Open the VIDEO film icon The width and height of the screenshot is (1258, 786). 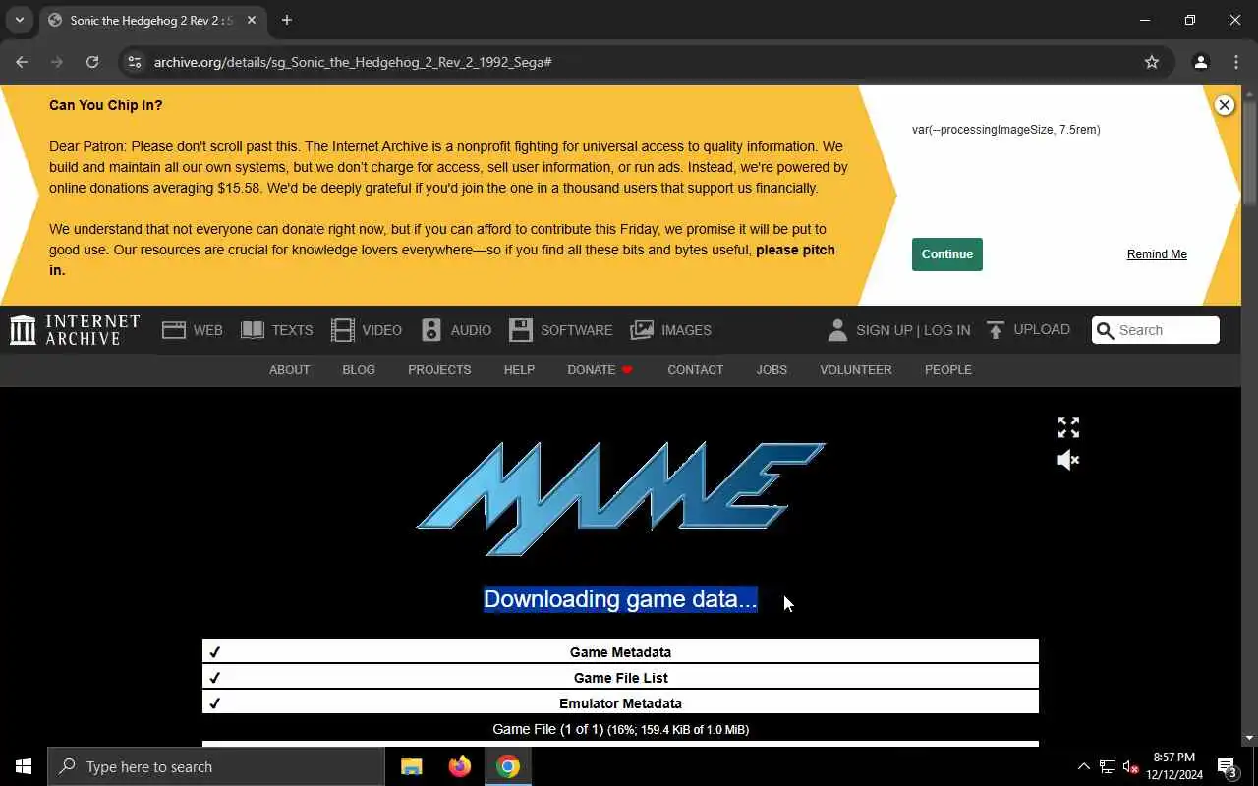tap(342, 330)
